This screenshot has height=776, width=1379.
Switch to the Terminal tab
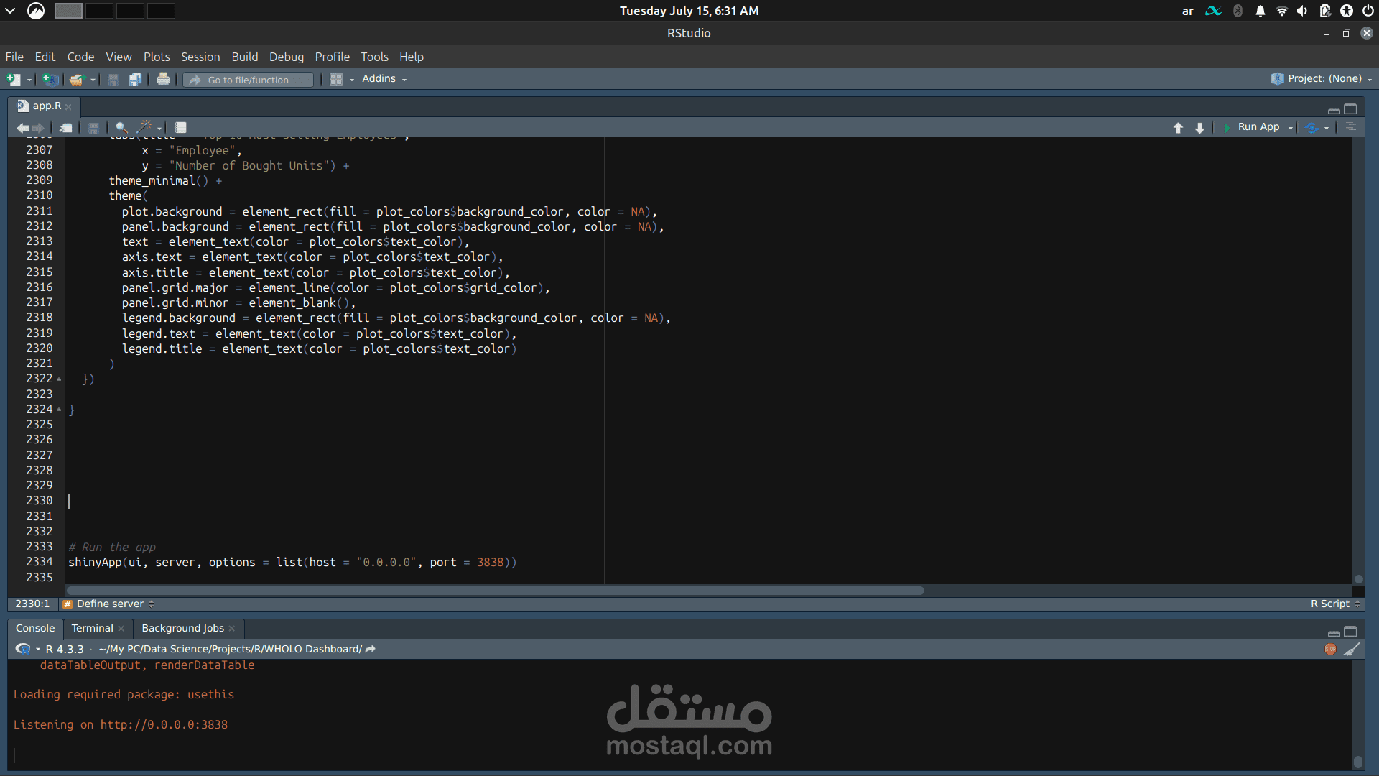pos(92,628)
